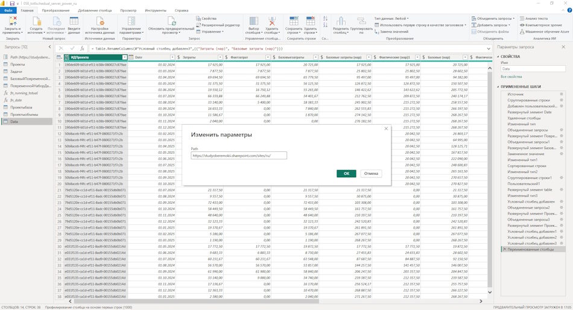Click Удалить строки icon
This screenshot has width=573, height=310.
pyautogui.click(x=310, y=21)
